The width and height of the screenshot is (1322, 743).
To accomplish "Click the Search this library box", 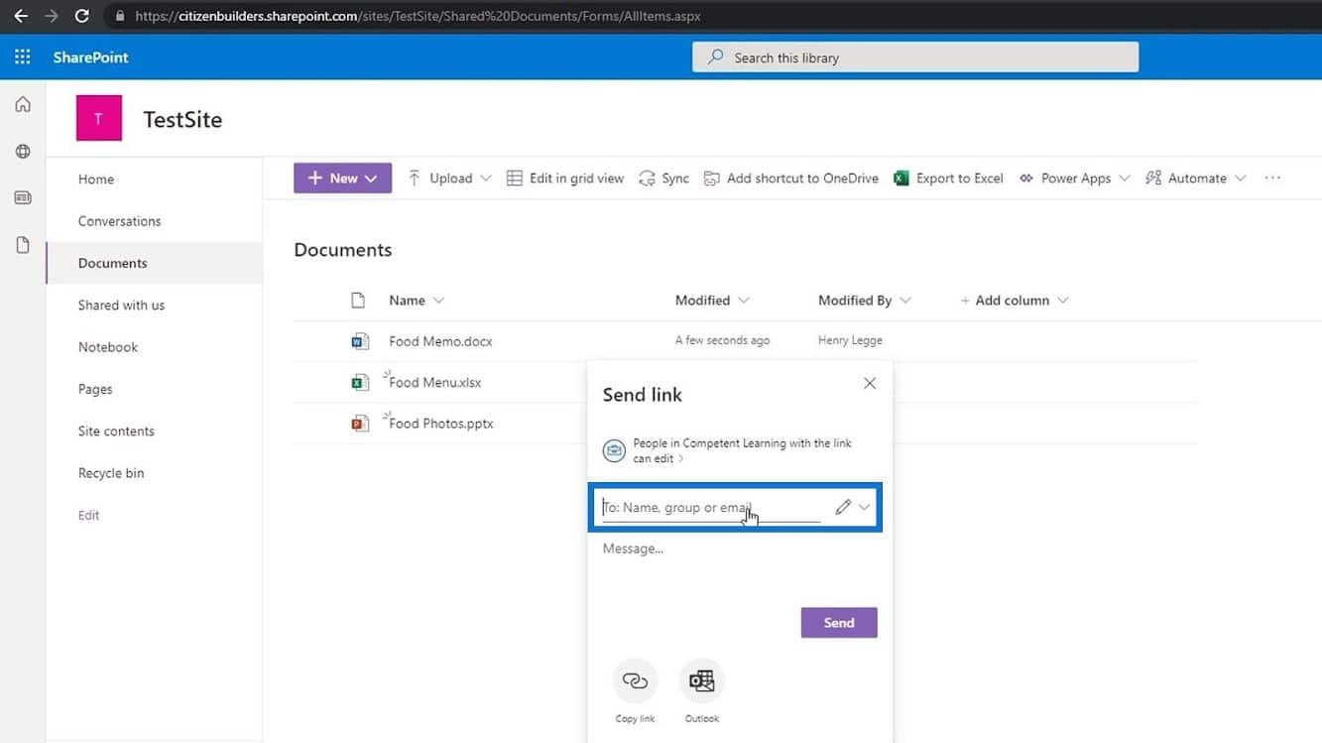I will 915,58.
